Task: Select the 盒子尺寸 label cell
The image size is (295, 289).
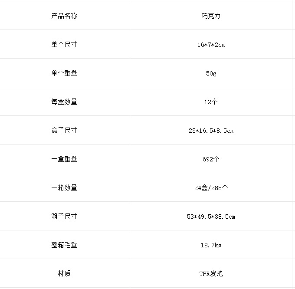Action: tap(64, 130)
